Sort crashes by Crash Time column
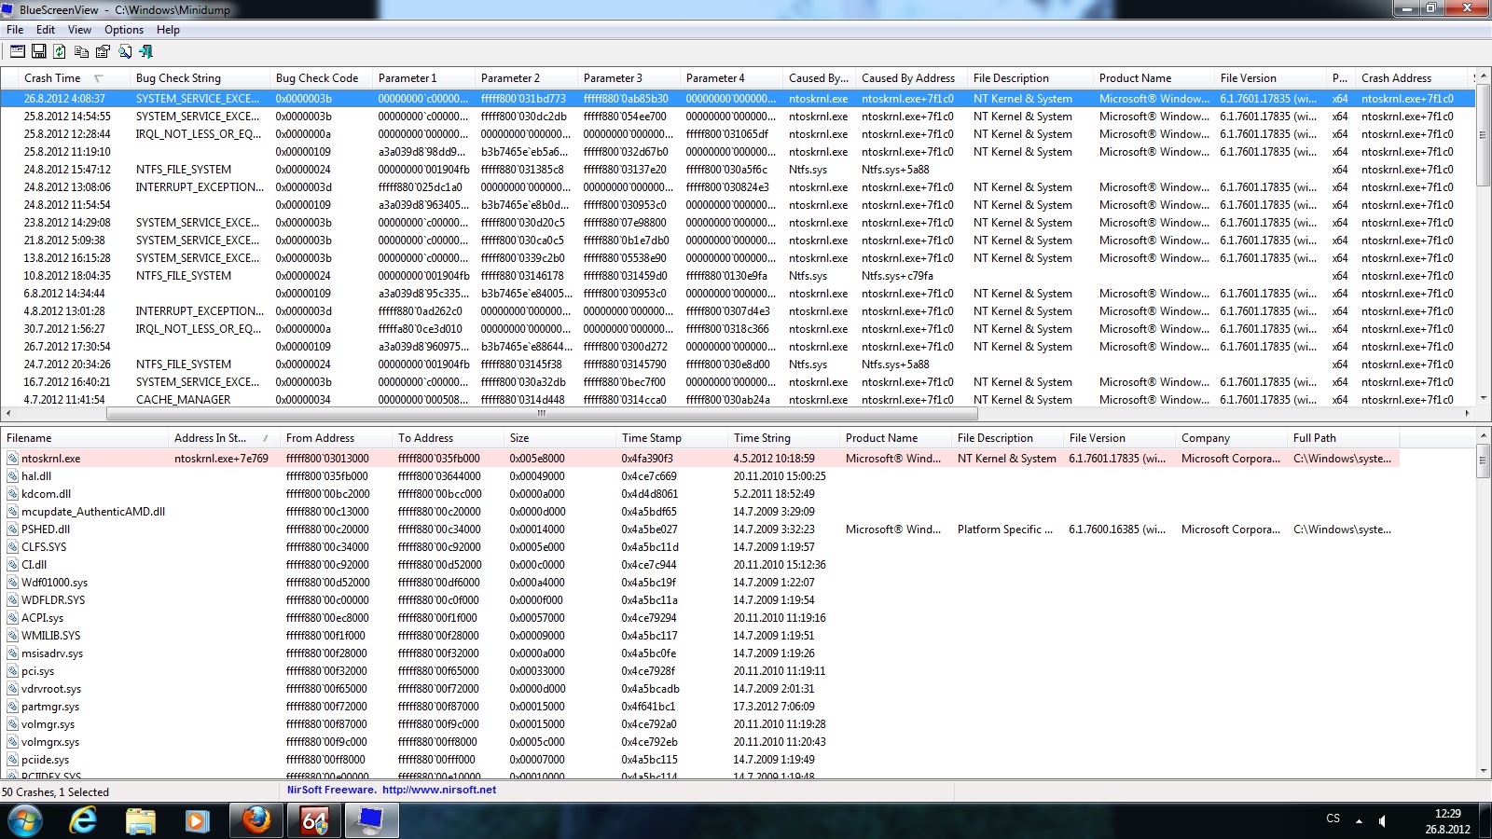The image size is (1492, 839). pos(52,78)
